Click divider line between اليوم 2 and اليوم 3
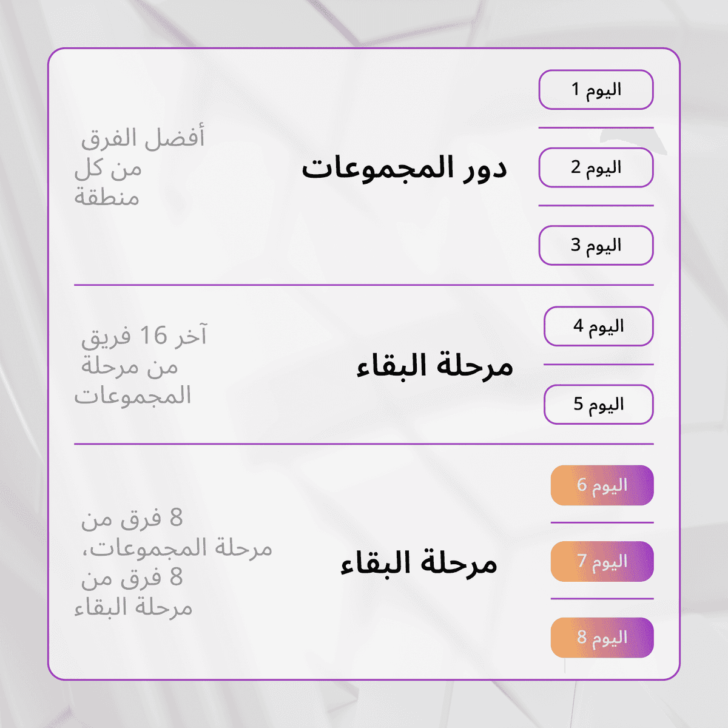Viewport: 728px width, 728px height. point(596,206)
